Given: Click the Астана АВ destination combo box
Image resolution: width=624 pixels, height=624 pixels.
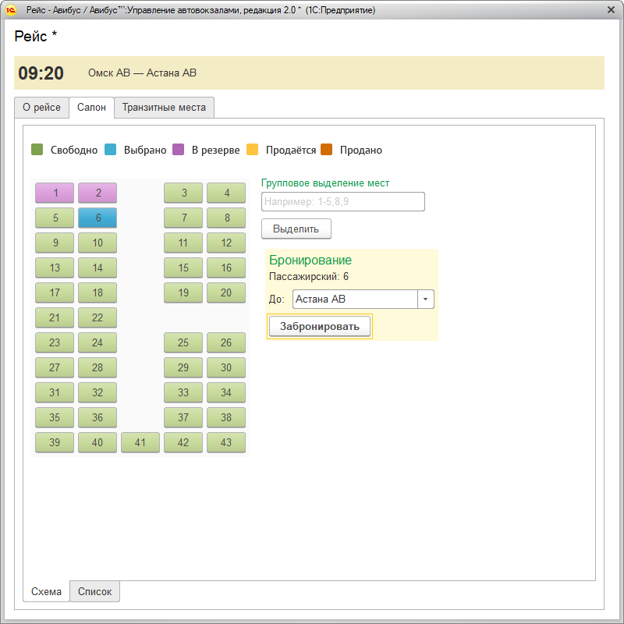Looking at the screenshot, I should point(356,300).
